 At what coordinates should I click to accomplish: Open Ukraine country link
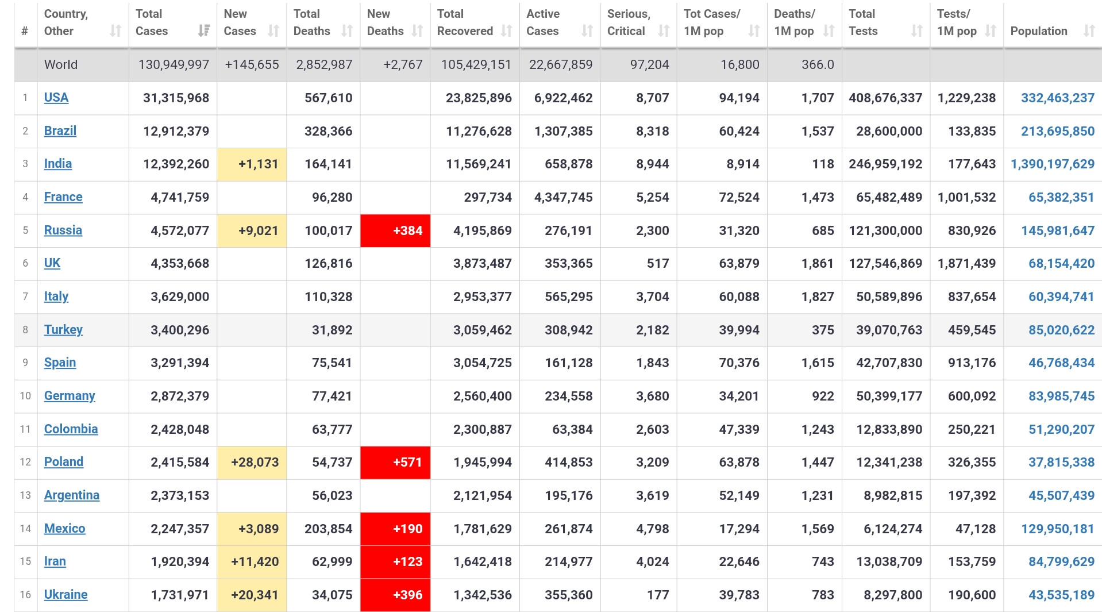(66, 595)
